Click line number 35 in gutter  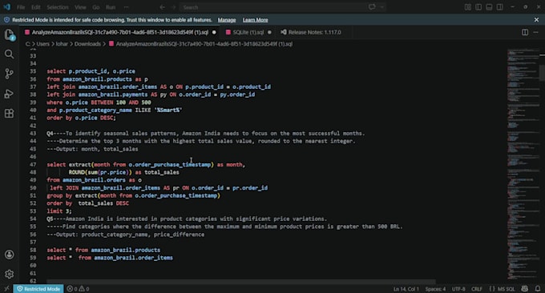pos(33,71)
